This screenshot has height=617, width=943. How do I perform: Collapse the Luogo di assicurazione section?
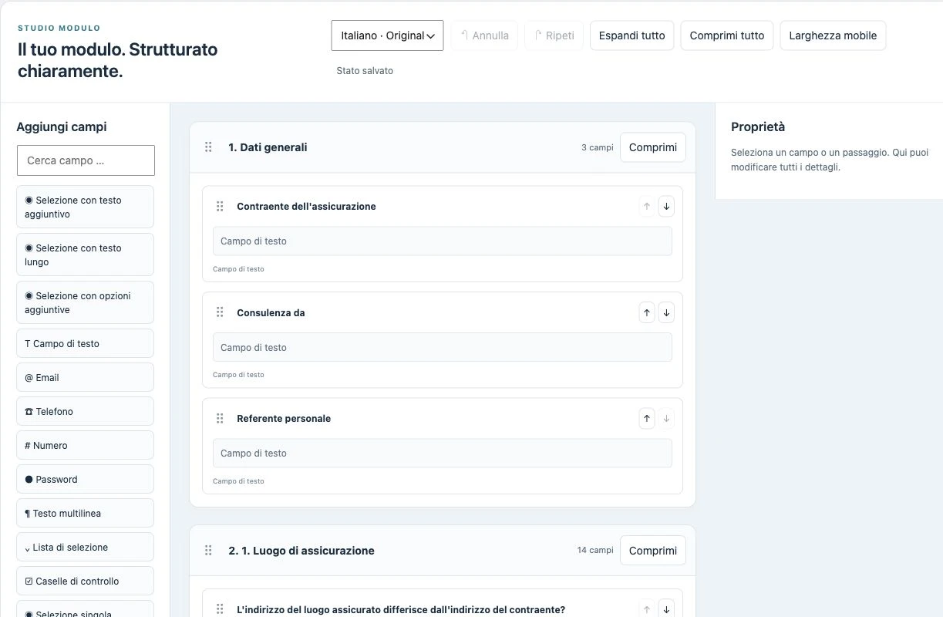pos(653,551)
